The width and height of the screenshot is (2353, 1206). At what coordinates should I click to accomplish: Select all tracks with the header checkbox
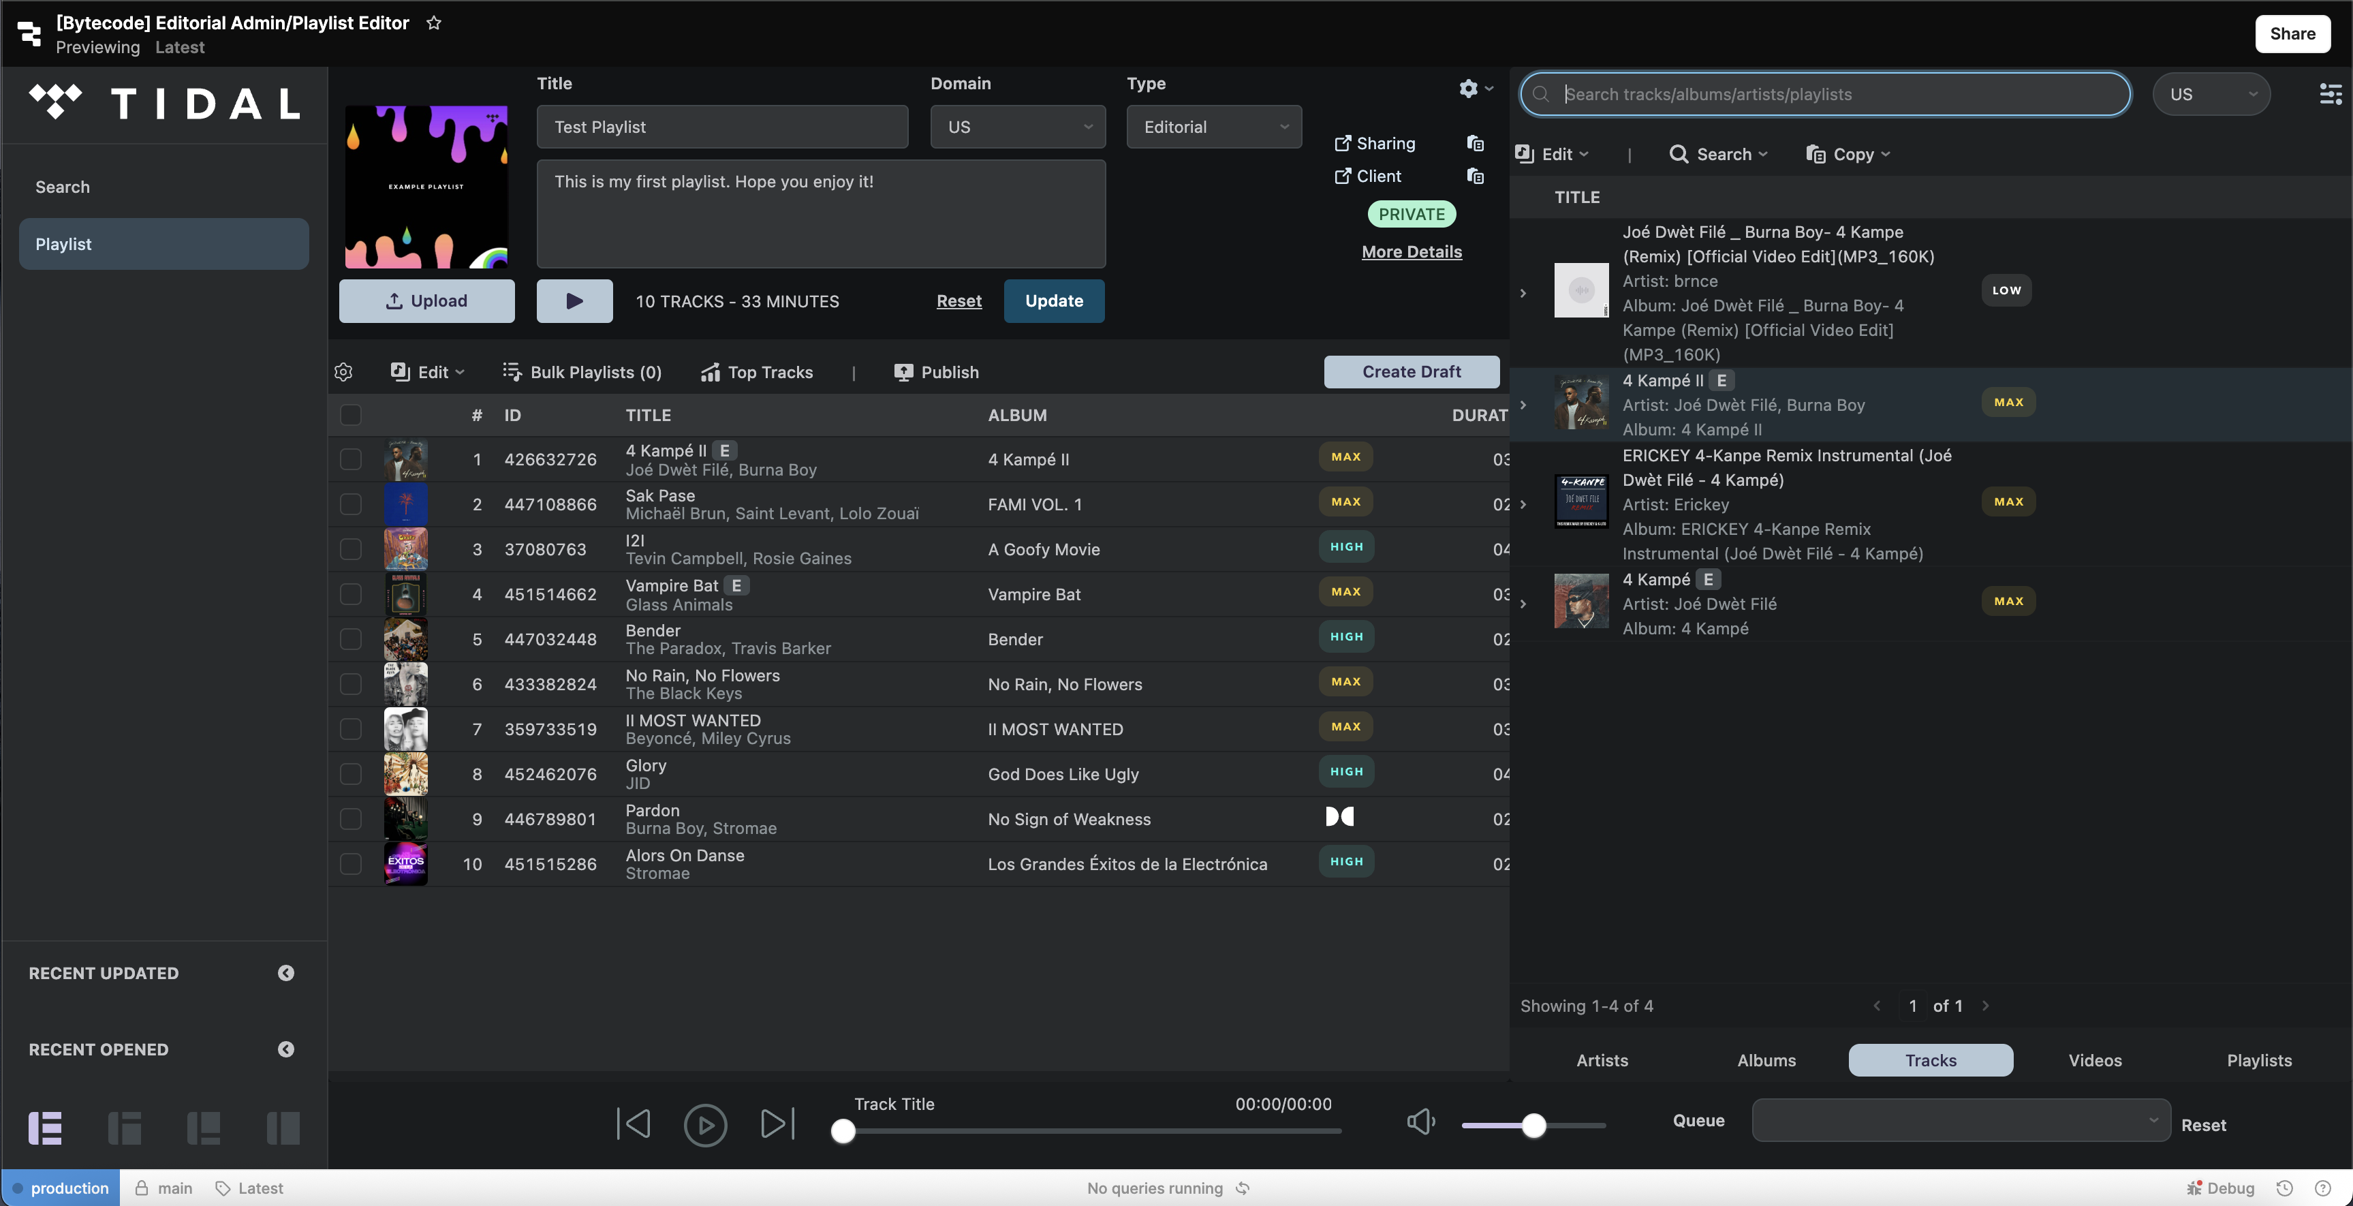coord(351,415)
